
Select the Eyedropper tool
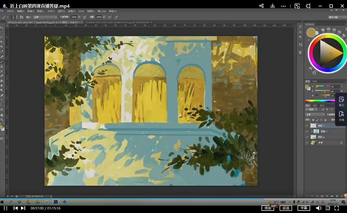pos(2,52)
